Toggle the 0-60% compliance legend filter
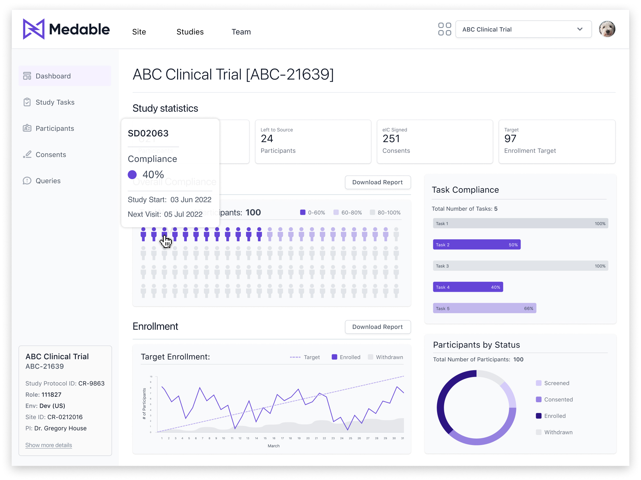The image size is (641, 480). [312, 212]
